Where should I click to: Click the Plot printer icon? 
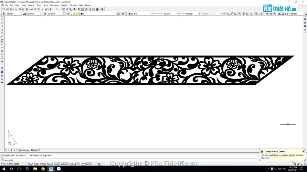coord(16,9)
